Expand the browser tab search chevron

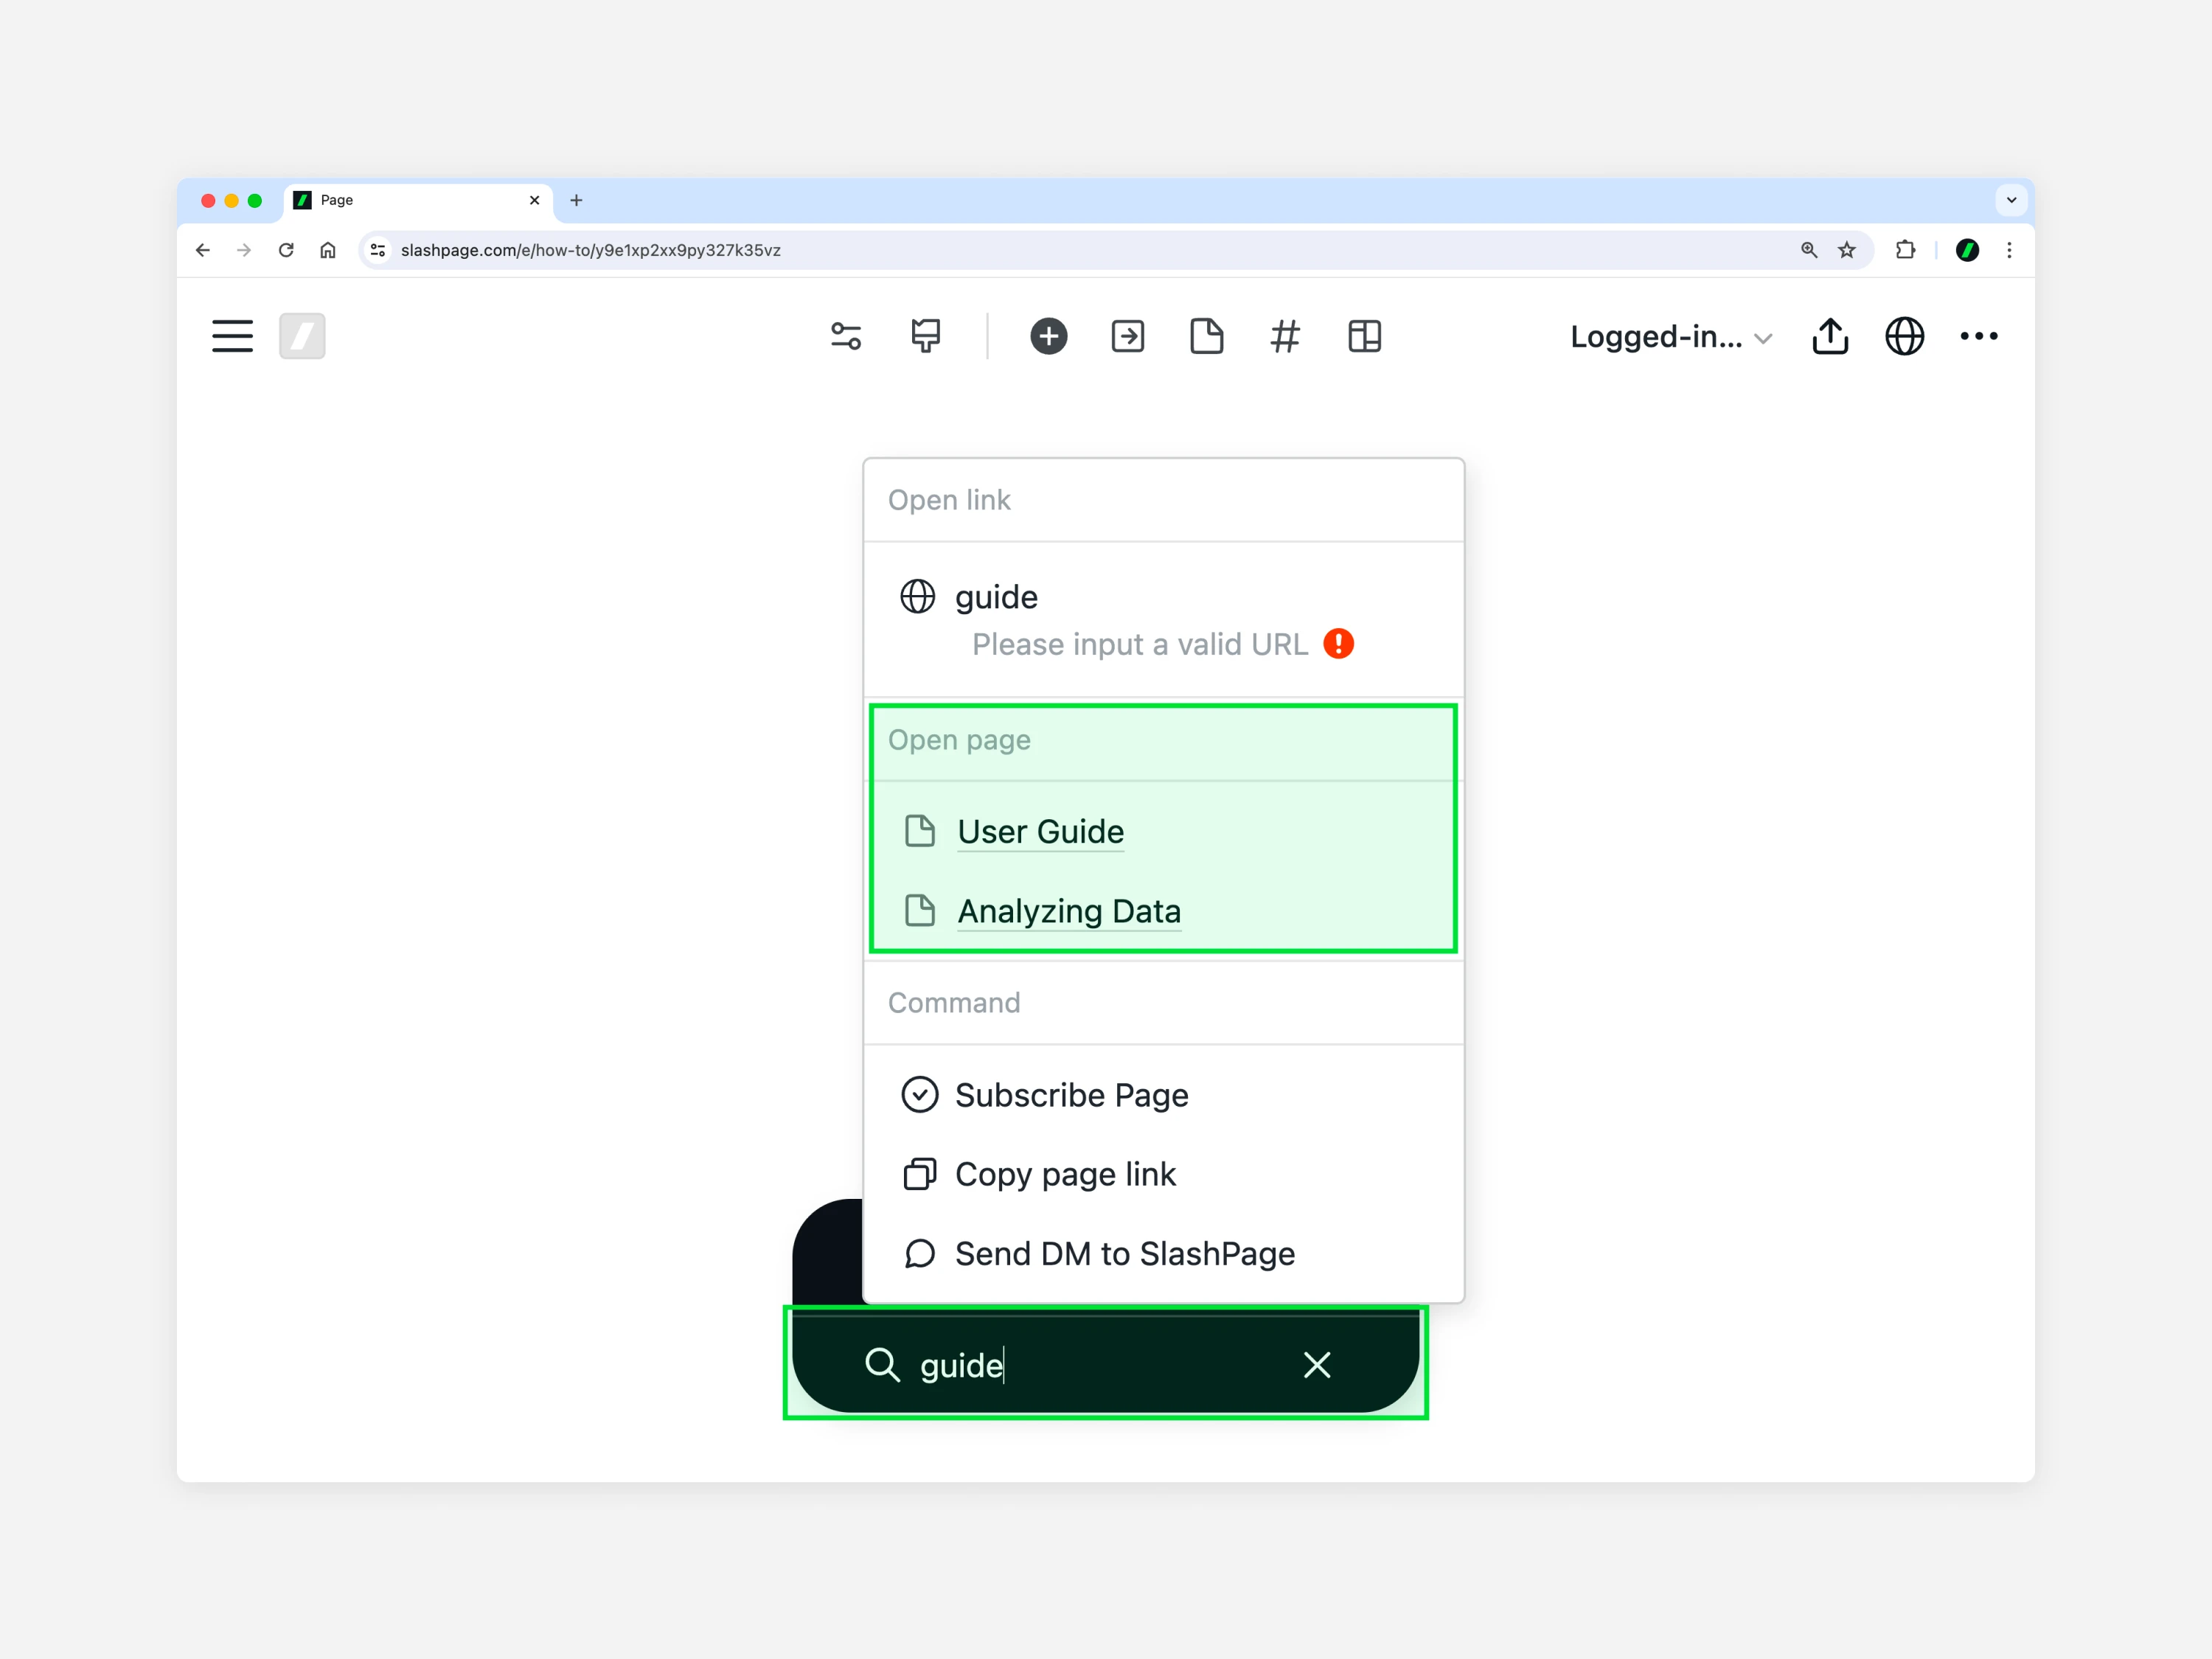tap(2011, 200)
